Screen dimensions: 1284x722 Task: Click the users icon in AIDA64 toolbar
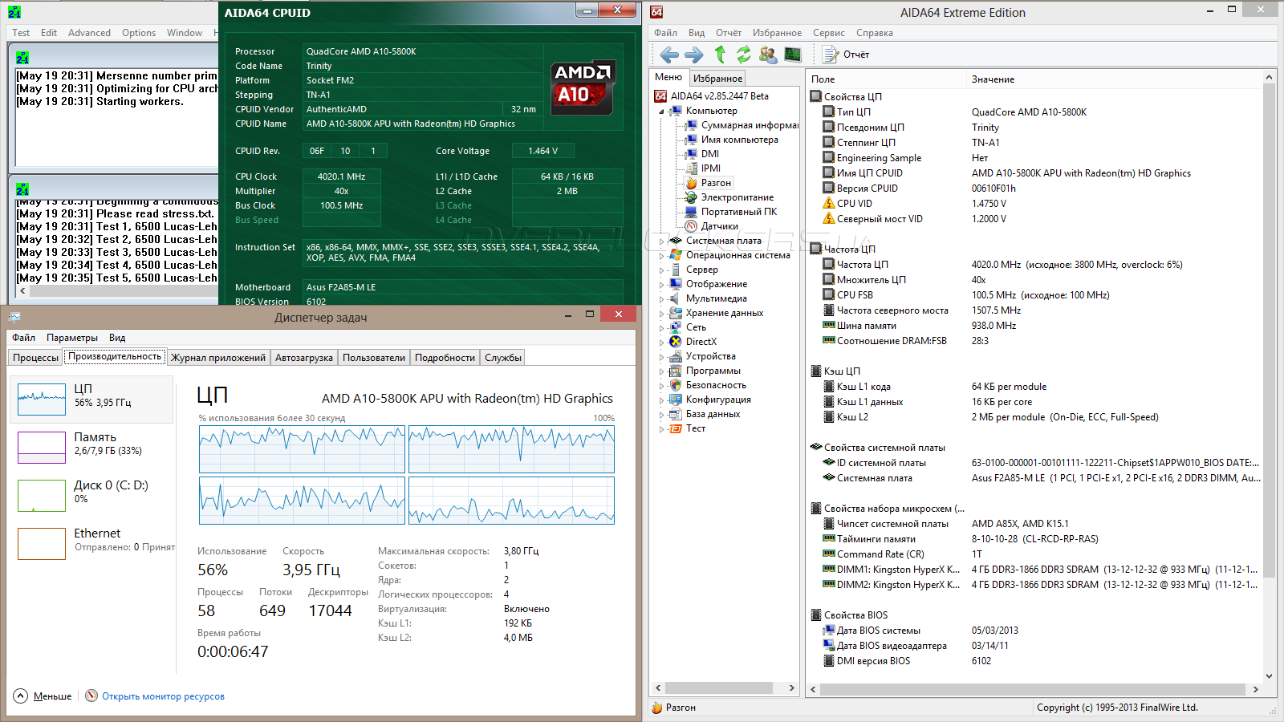tap(768, 55)
